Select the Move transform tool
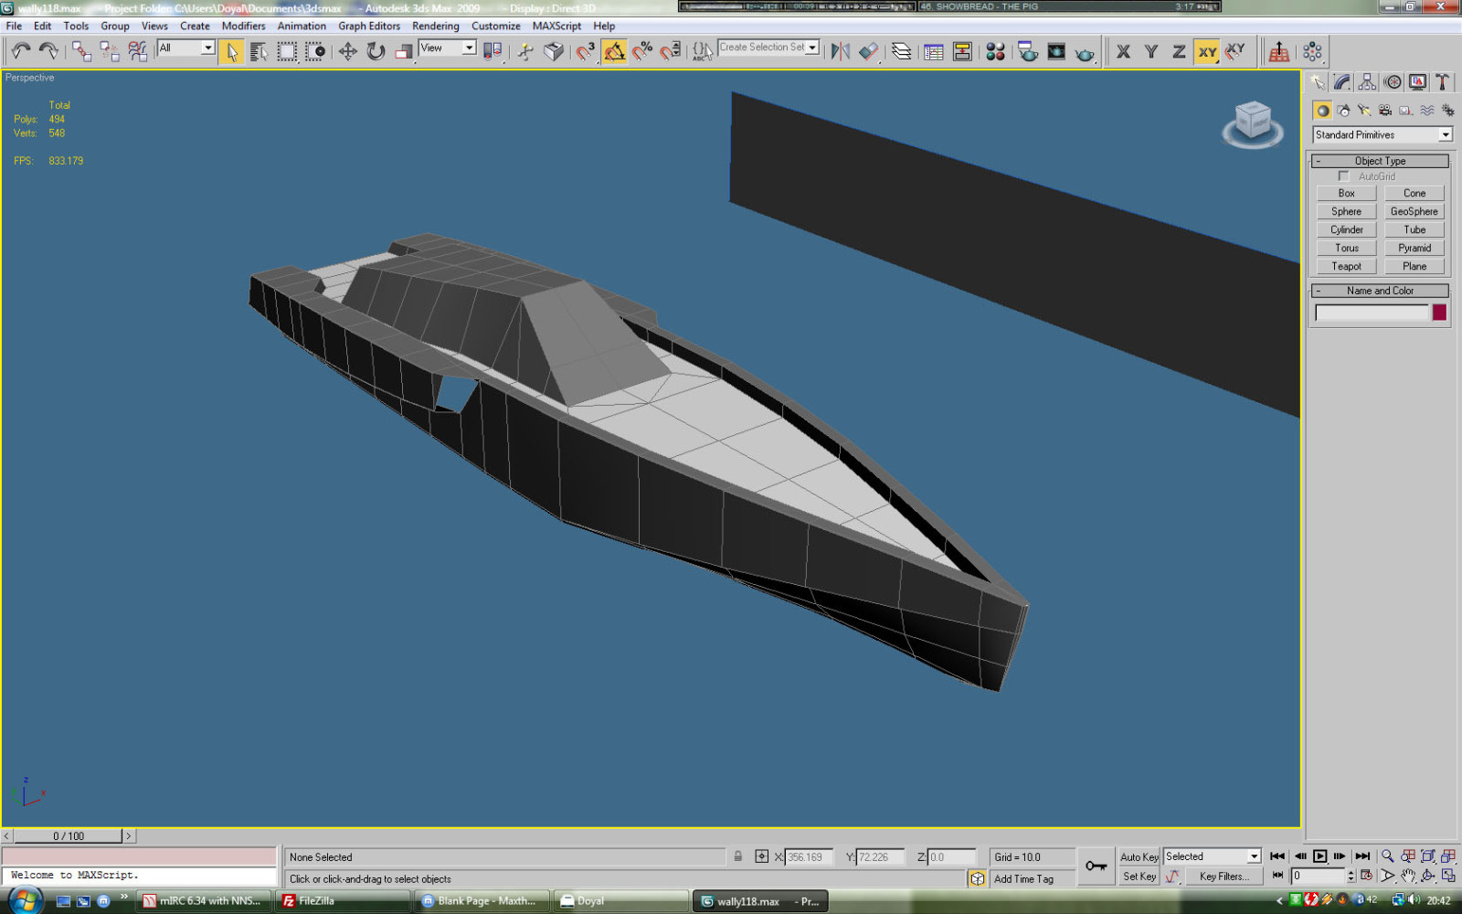This screenshot has height=914, width=1462. (347, 51)
